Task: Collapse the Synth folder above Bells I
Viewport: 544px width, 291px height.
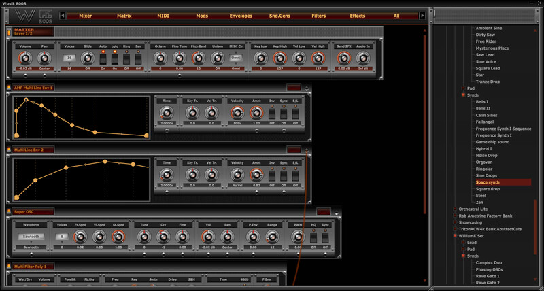Action: (464, 95)
